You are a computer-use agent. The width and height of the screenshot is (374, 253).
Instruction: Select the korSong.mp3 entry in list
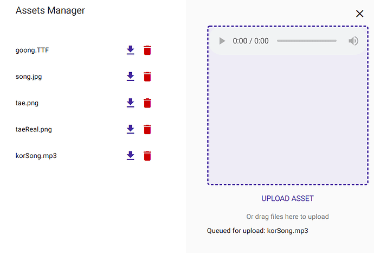pyautogui.click(x=36, y=156)
